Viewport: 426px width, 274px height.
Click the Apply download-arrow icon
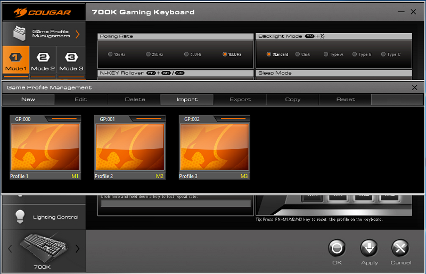click(x=369, y=248)
